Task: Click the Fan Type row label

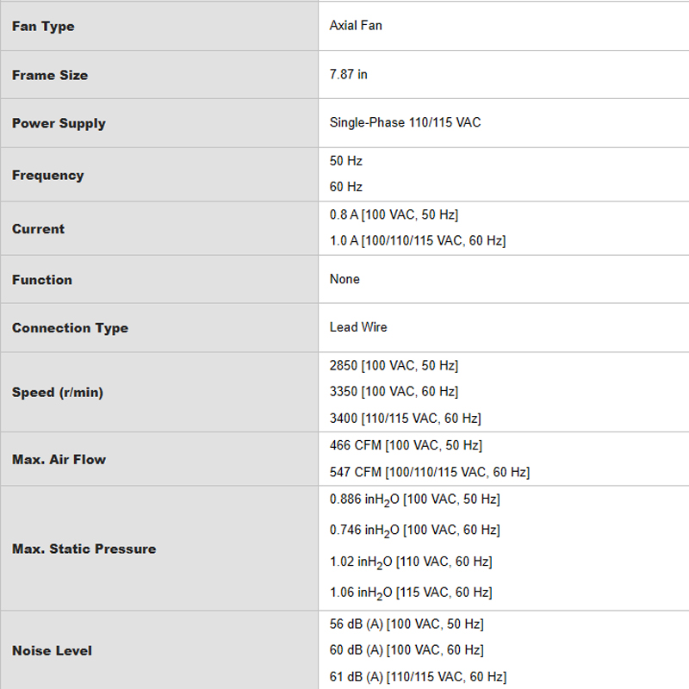Action: point(43,27)
